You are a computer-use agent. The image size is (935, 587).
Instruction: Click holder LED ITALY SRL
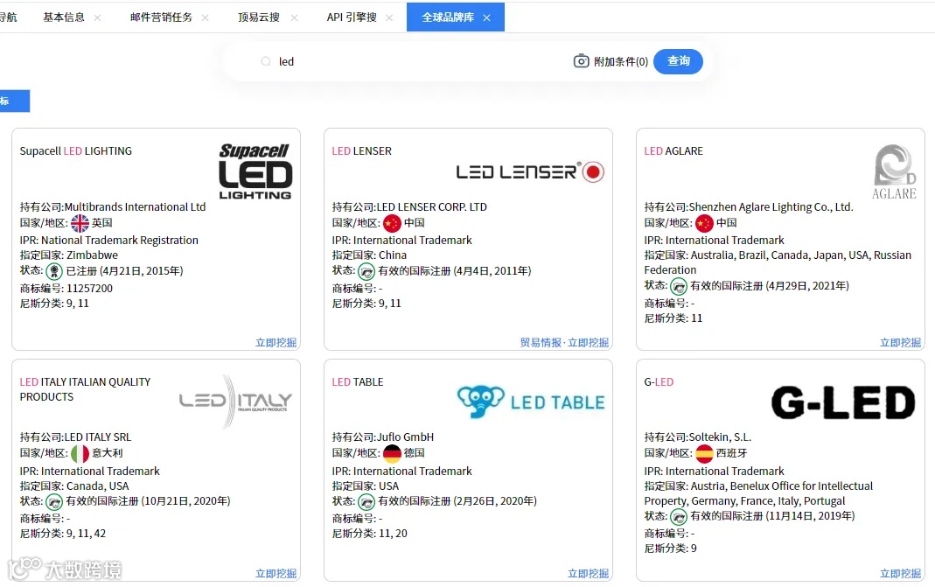click(x=98, y=437)
